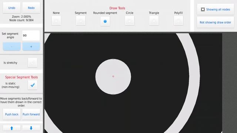
Task: Select the Circle draw tool
Action: pos(130,21)
